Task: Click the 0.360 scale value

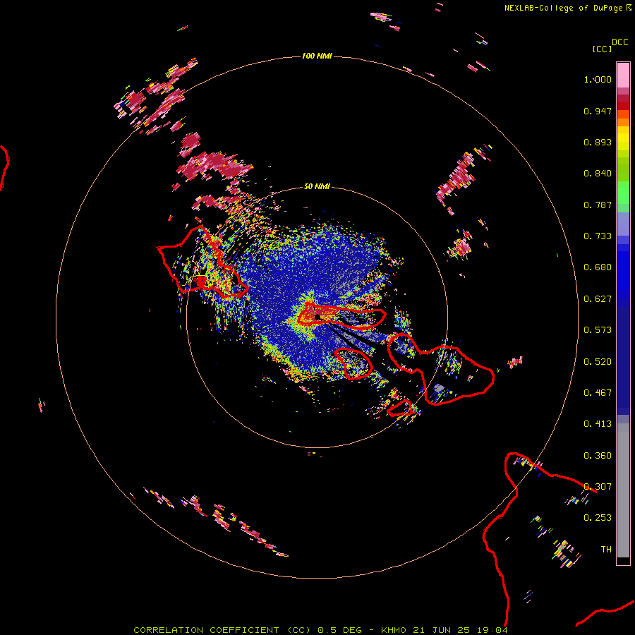Action: click(x=598, y=456)
